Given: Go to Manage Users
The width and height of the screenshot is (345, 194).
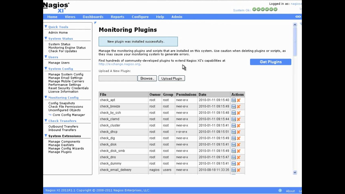Looking at the screenshot, I should point(59,63).
